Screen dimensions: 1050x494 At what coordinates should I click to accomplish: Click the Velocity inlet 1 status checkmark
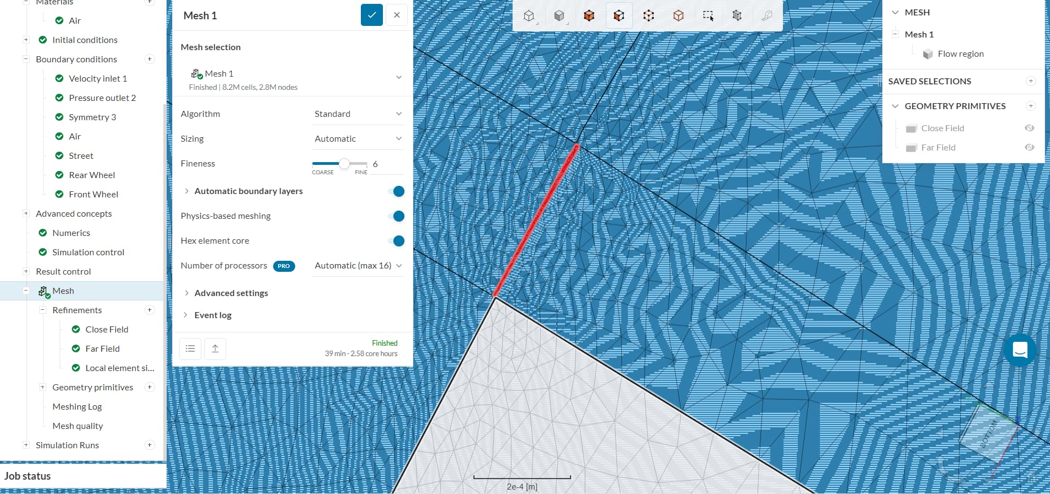(60, 78)
